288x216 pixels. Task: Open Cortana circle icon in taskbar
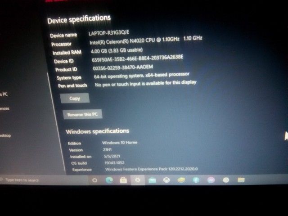coord(94,180)
